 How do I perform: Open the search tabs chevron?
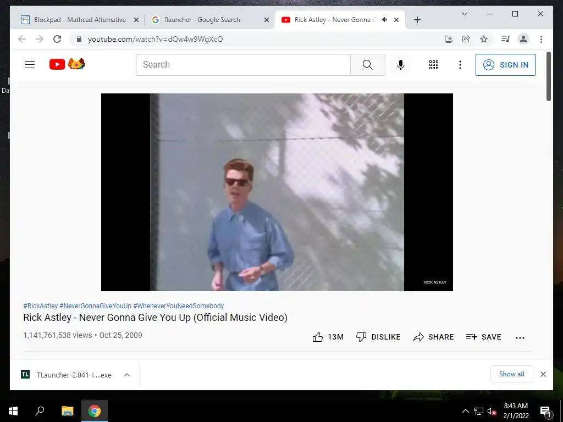coord(464,14)
